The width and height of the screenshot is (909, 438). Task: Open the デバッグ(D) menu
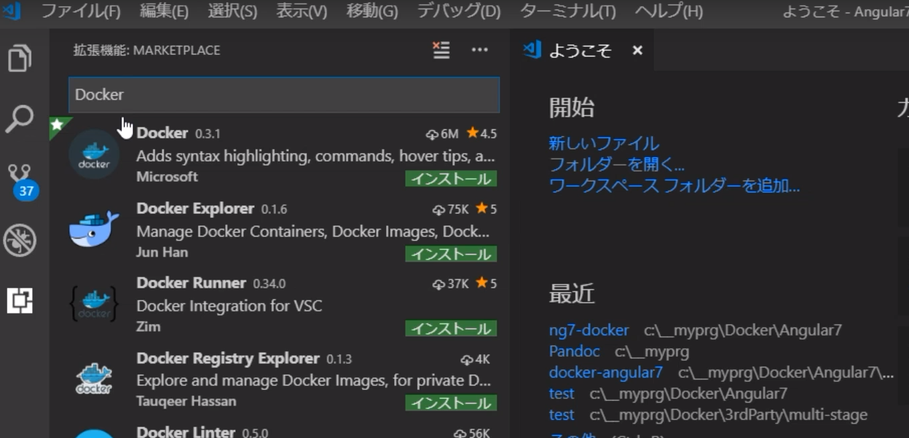[x=459, y=11]
